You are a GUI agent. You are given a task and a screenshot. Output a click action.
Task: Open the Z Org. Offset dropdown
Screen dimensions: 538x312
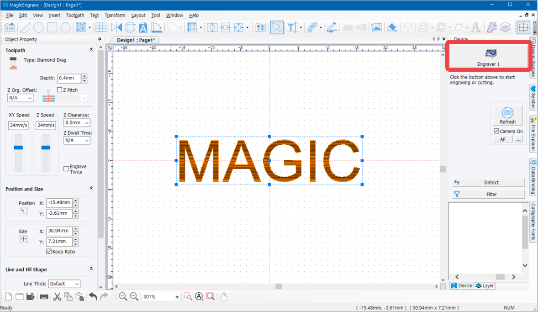pyautogui.click(x=20, y=98)
